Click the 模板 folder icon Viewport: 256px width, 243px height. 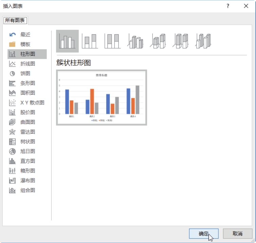pos(12,44)
